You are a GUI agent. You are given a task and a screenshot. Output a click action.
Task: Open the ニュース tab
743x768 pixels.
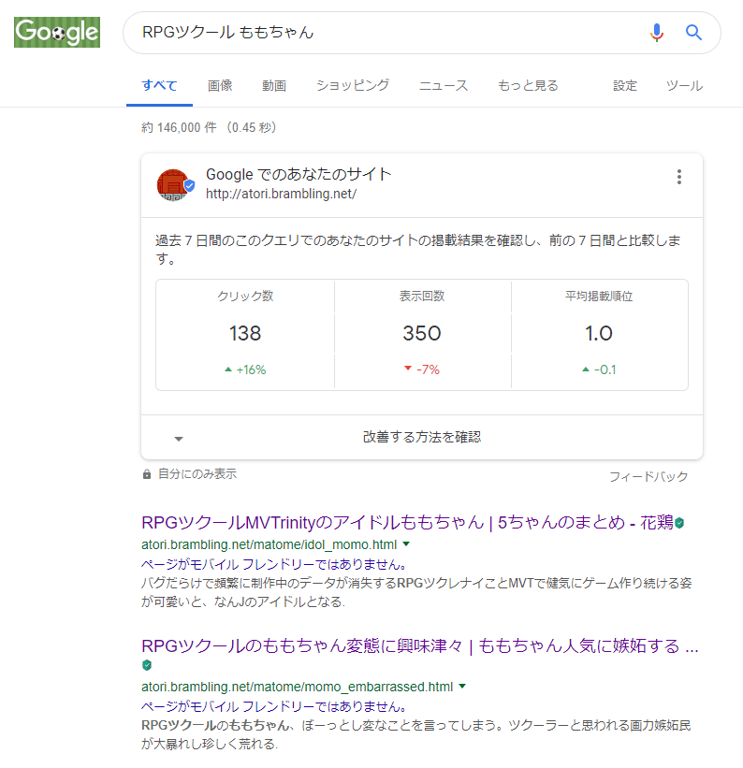click(x=444, y=86)
